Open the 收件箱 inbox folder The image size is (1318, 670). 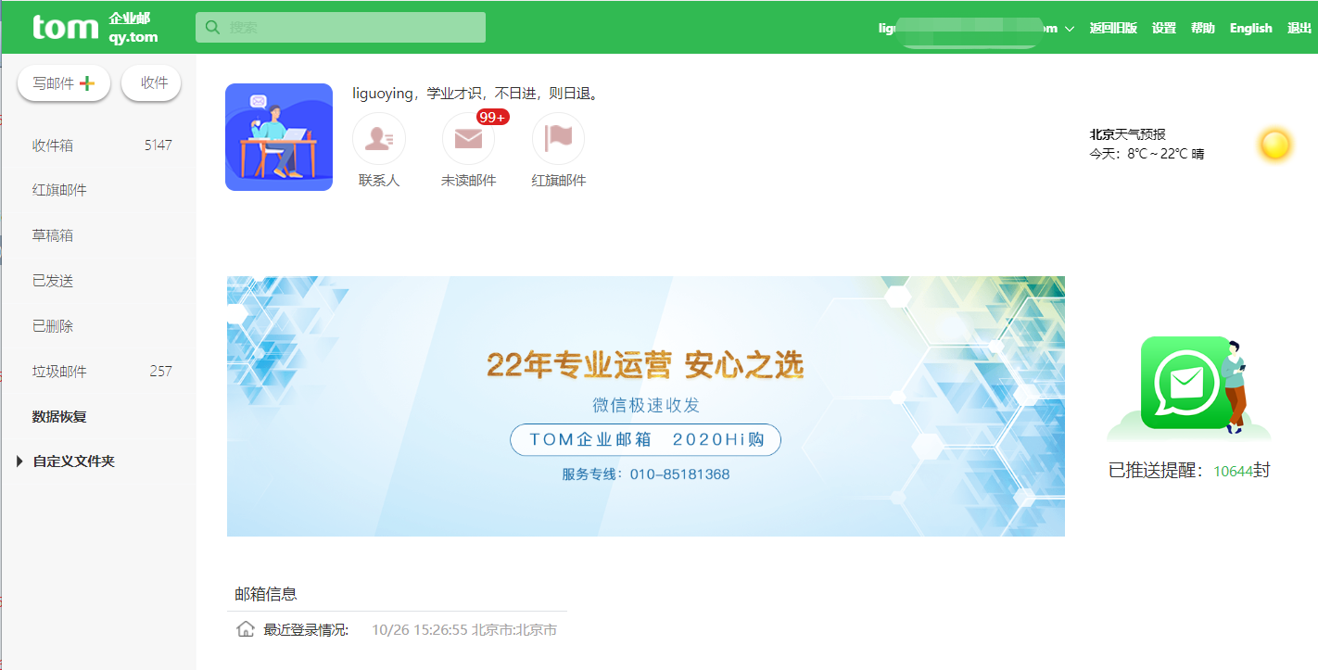click(x=53, y=145)
